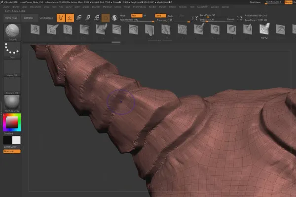Toggle the Zadd sculpt mode
This screenshot has width=296, height=197.
tap(159, 16)
